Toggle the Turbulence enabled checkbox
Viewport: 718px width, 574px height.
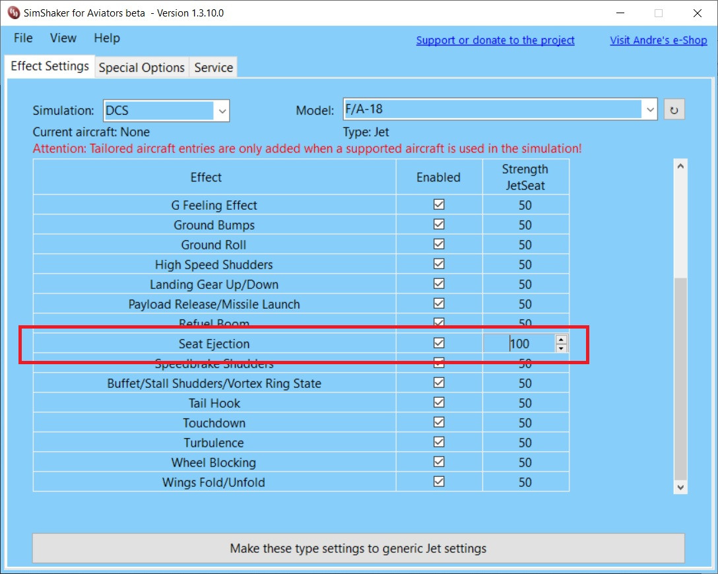tap(439, 442)
